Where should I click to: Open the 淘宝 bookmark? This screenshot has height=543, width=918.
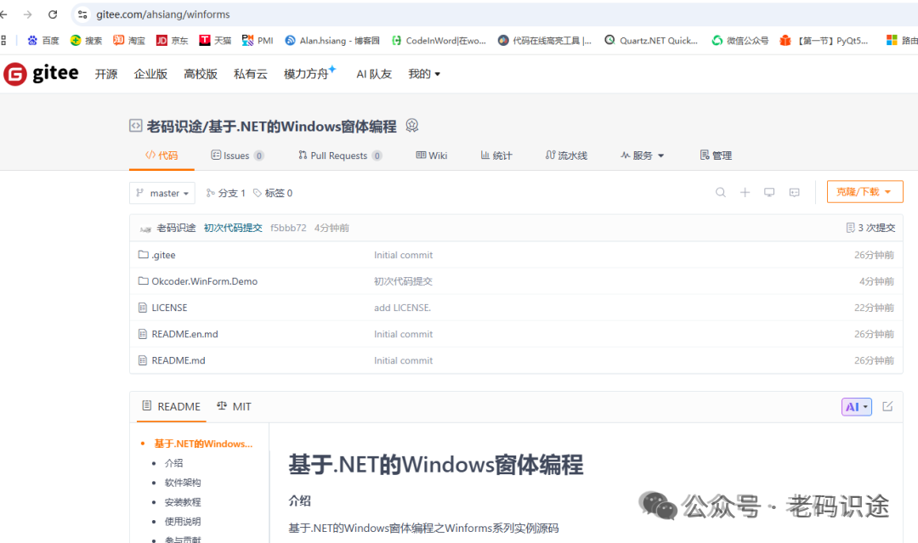(x=129, y=41)
